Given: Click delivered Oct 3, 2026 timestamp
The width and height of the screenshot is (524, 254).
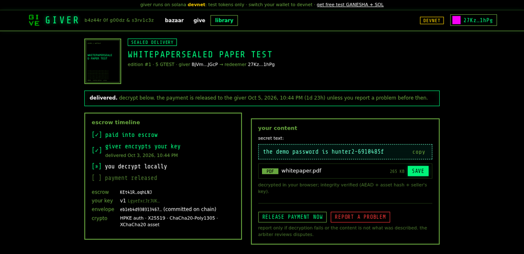Looking at the screenshot, I should tap(141, 155).
